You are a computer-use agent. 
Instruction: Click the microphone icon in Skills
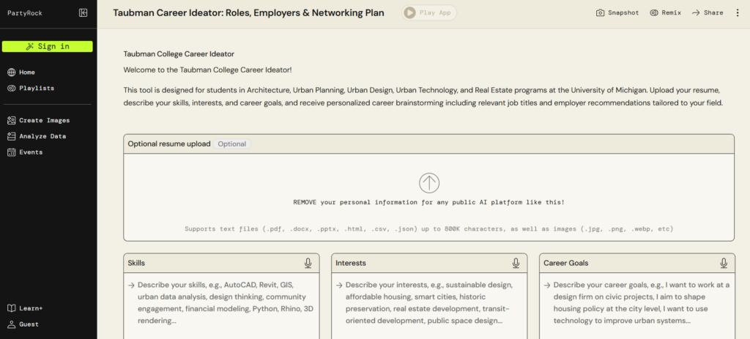pyautogui.click(x=308, y=263)
